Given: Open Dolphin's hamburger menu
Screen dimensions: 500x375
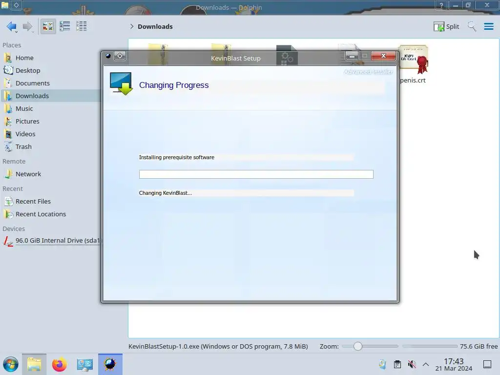Looking at the screenshot, I should [489, 26].
